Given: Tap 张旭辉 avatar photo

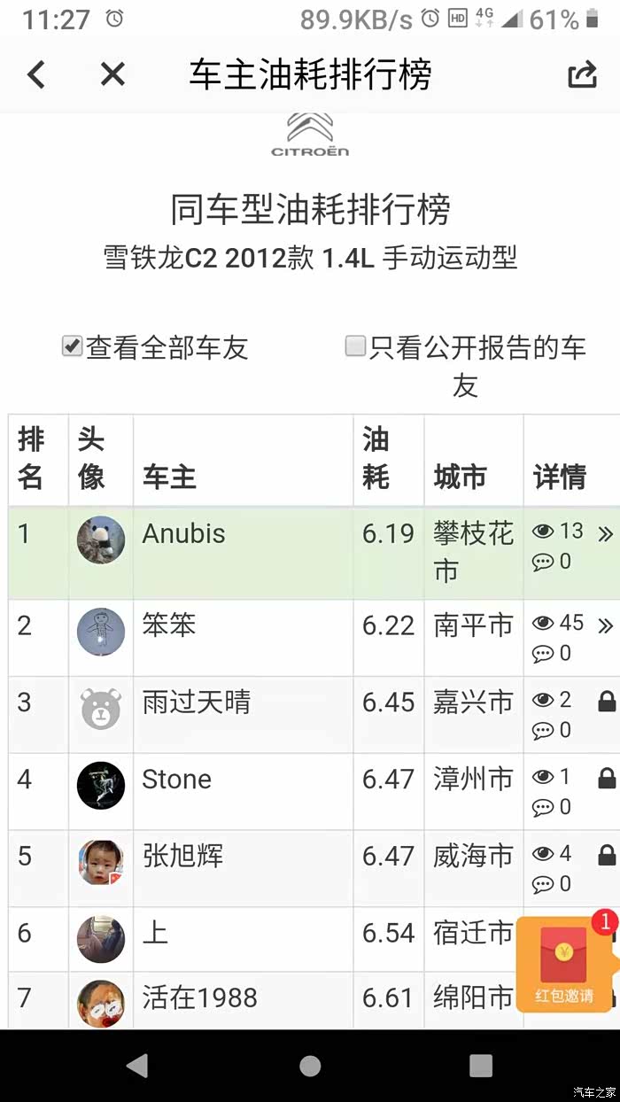Looking at the screenshot, I should [100, 863].
